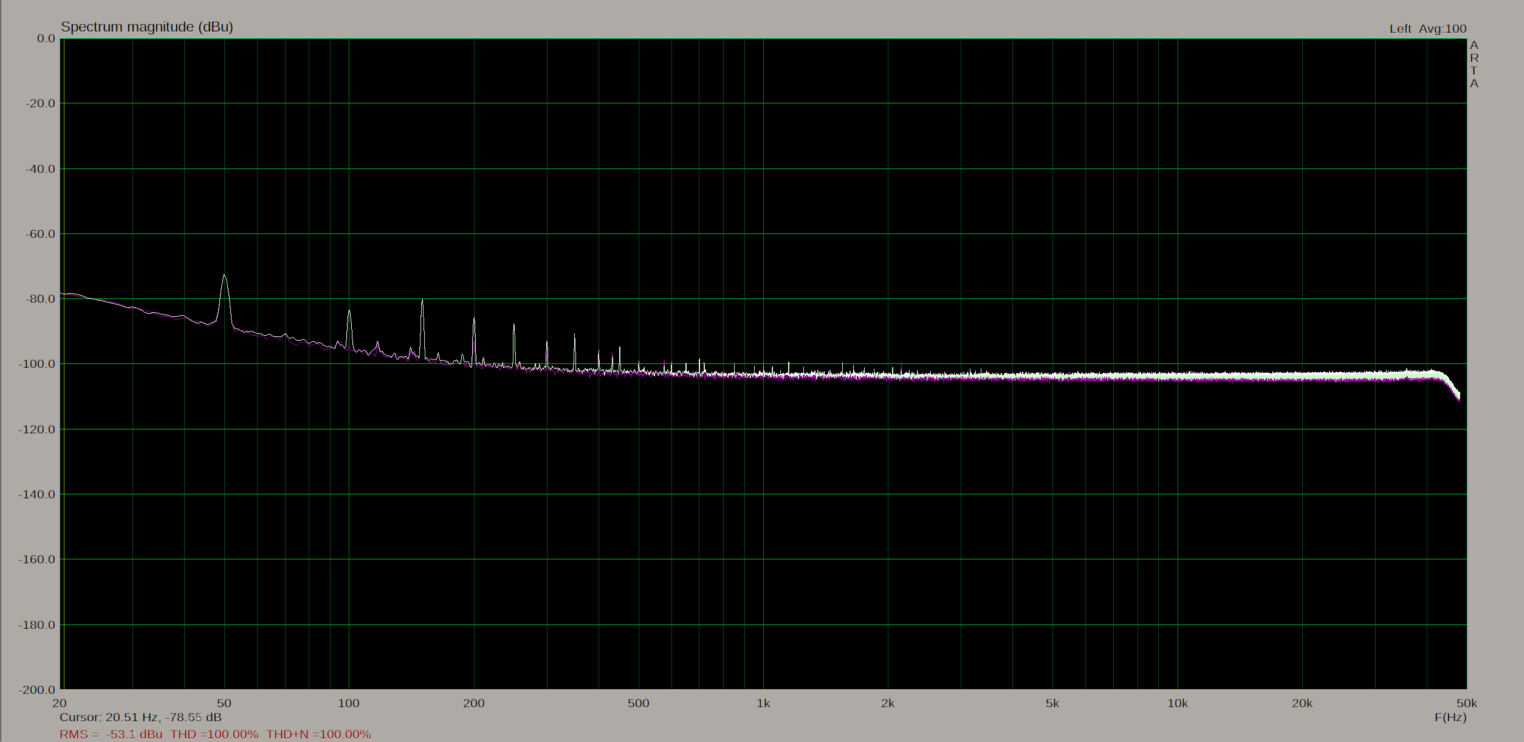Click the '500' frequency axis label

(639, 703)
